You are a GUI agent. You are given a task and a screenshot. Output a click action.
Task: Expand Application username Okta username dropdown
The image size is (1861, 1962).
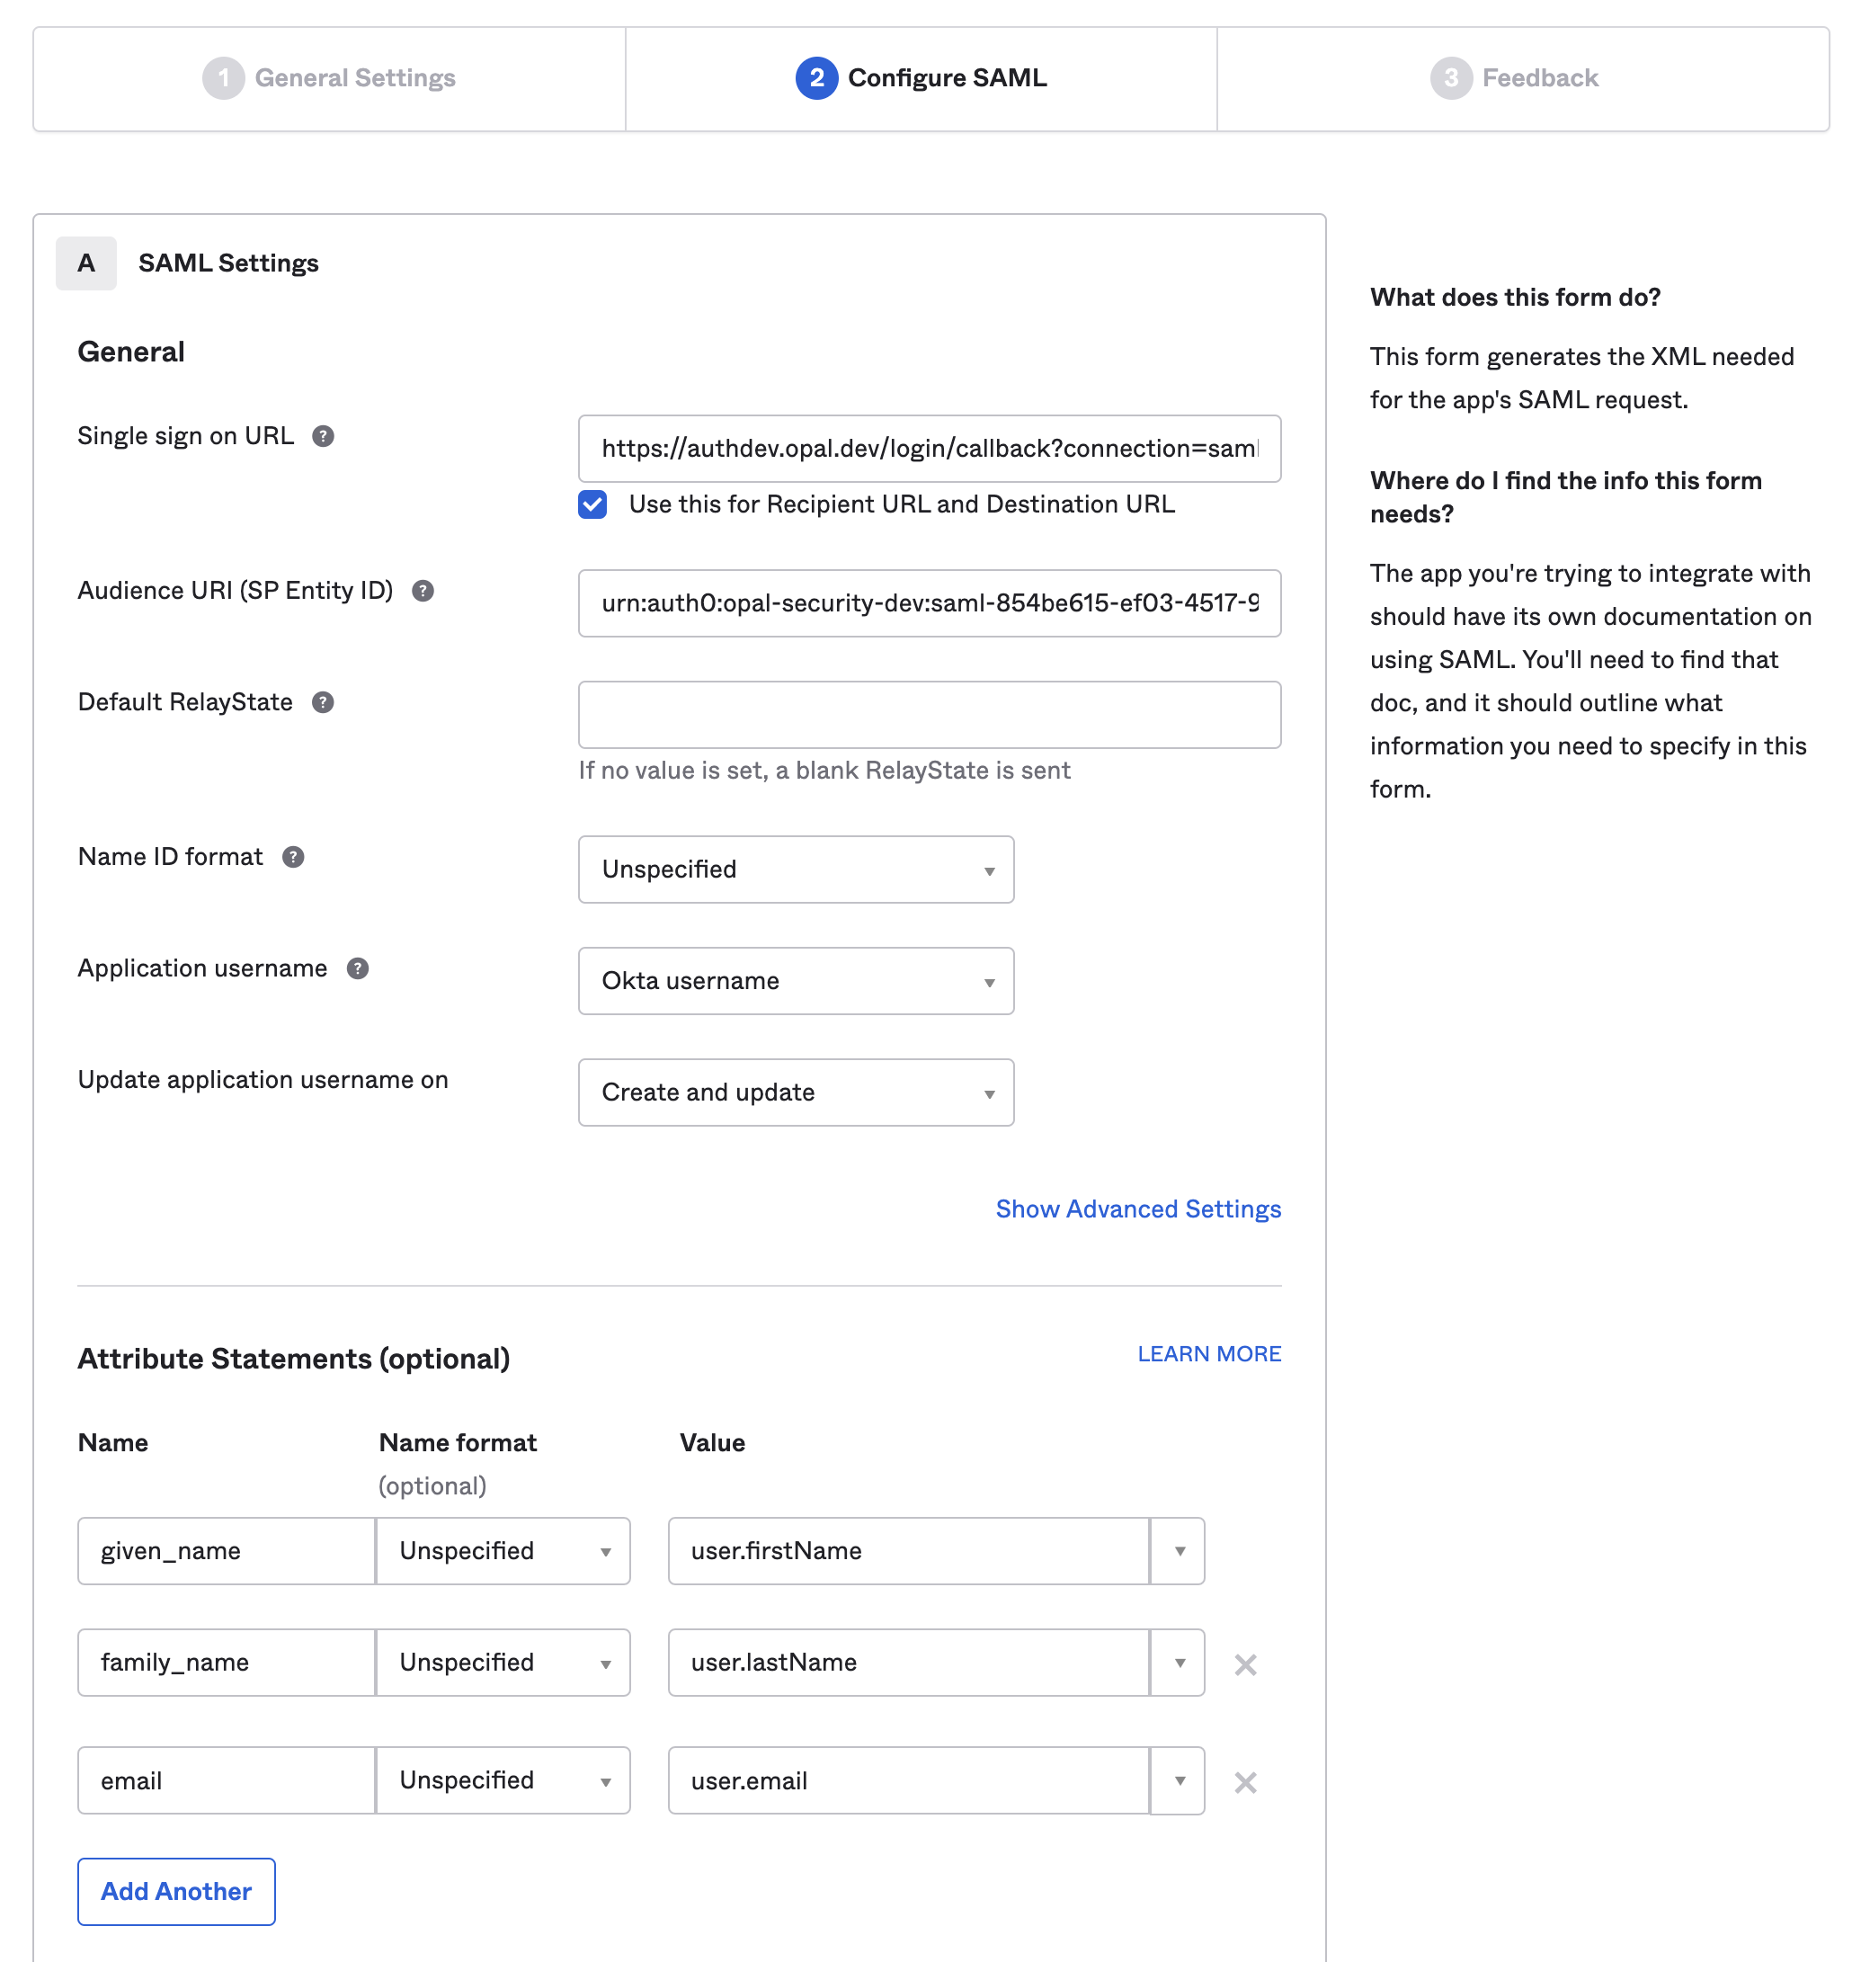tap(796, 981)
